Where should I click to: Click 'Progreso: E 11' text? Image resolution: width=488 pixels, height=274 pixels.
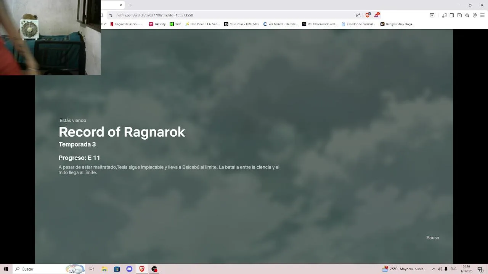pyautogui.click(x=79, y=158)
